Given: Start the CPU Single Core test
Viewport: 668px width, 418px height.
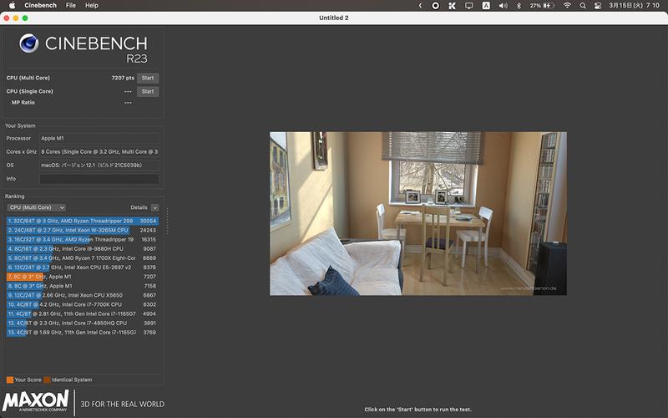Looking at the screenshot, I should (x=148, y=91).
